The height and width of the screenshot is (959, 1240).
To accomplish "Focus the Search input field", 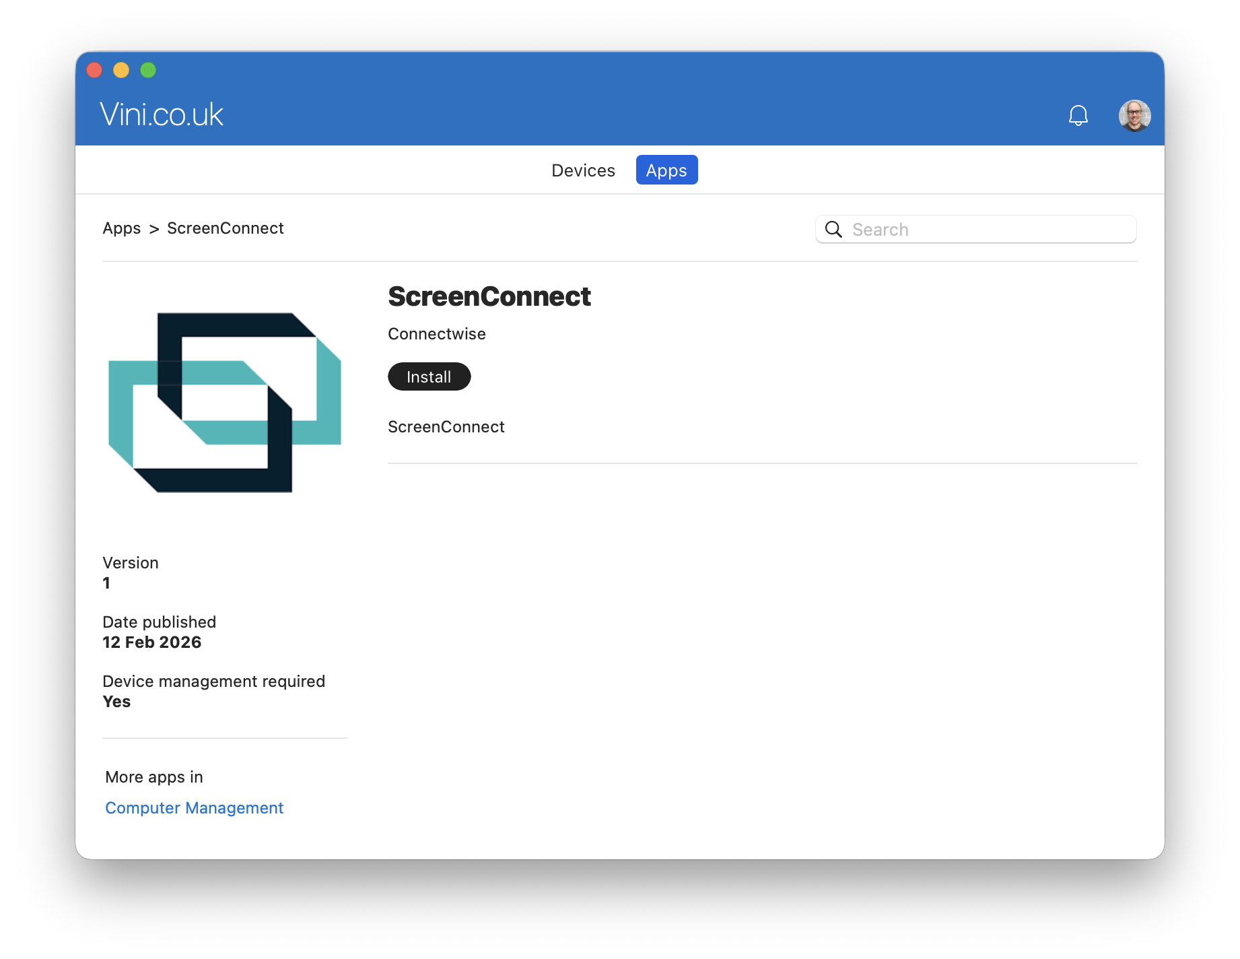I will (x=975, y=230).
